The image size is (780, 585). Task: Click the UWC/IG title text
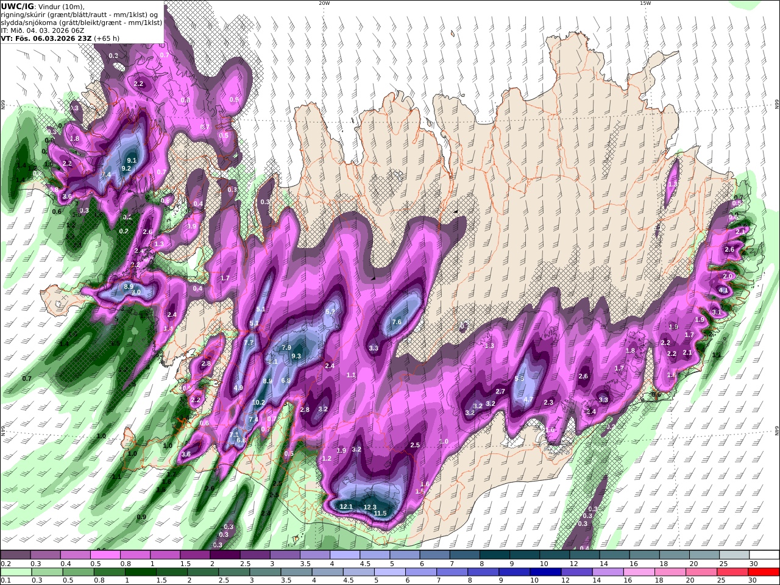[x=18, y=7]
